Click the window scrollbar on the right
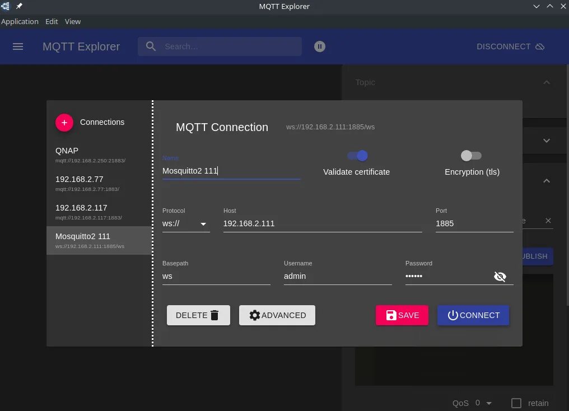The height and width of the screenshot is (411, 569). coord(567,185)
